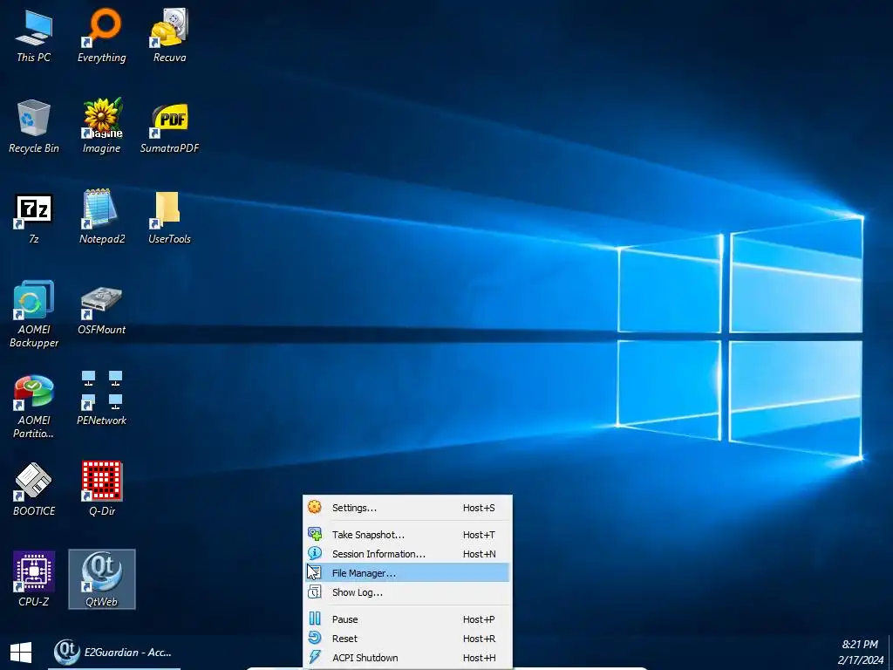Choose ACPI Shutdown menu entry
The image size is (893, 670).
(407, 658)
